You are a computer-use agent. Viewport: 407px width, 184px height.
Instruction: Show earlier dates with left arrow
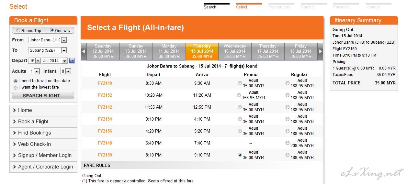point(84,51)
